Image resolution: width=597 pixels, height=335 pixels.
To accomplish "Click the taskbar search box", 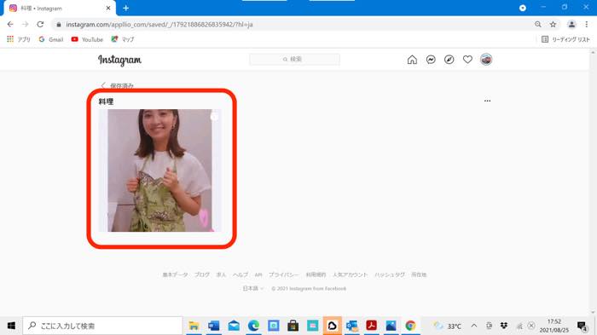I will (103, 326).
